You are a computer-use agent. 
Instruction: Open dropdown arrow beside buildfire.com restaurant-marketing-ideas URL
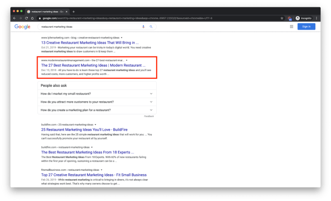92,147
